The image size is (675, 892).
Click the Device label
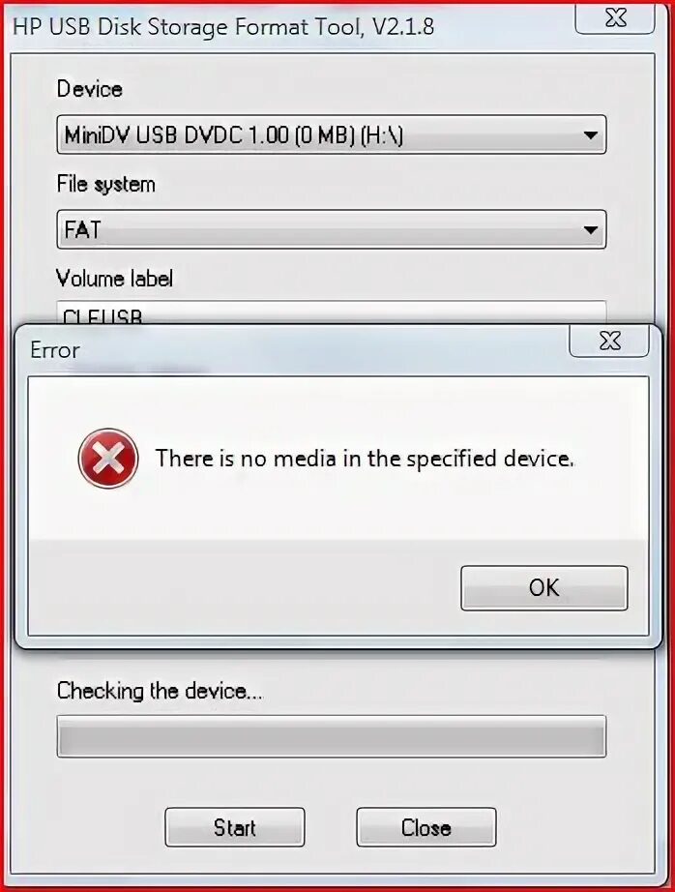89,89
